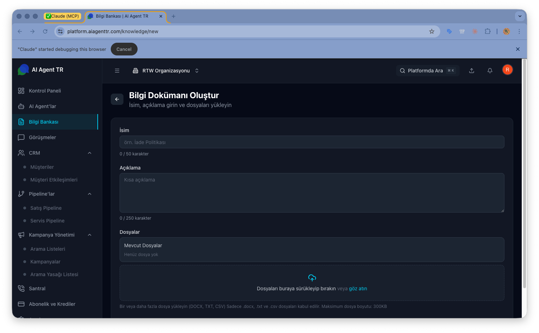Click the Kampanya Yönetimi megaphone icon
The height and width of the screenshot is (333, 539).
point(21,235)
